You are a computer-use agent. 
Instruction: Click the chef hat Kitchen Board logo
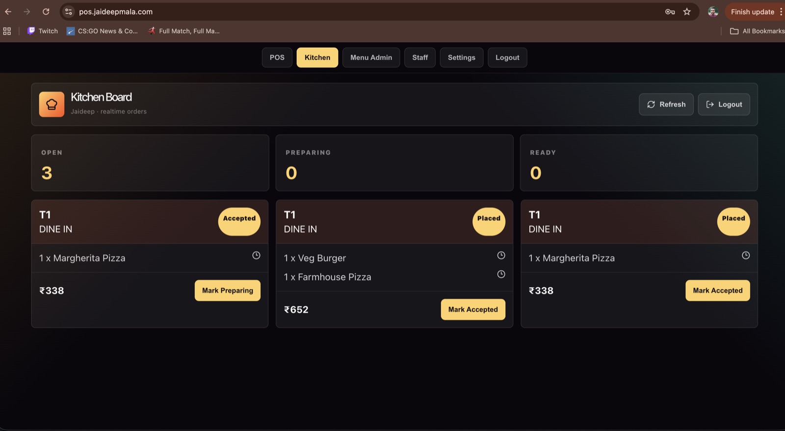coord(52,104)
